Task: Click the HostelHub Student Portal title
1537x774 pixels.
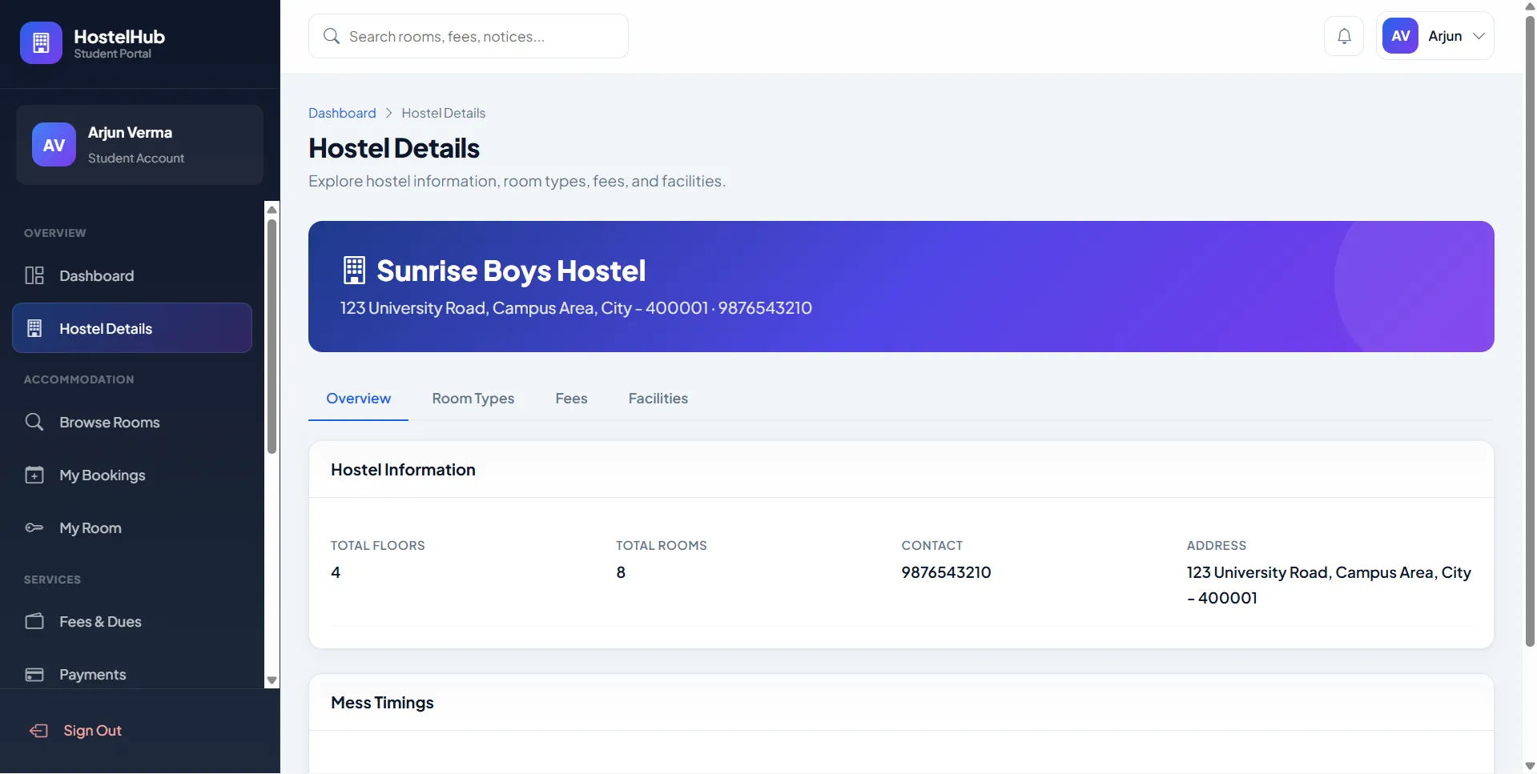Action: pos(119,43)
